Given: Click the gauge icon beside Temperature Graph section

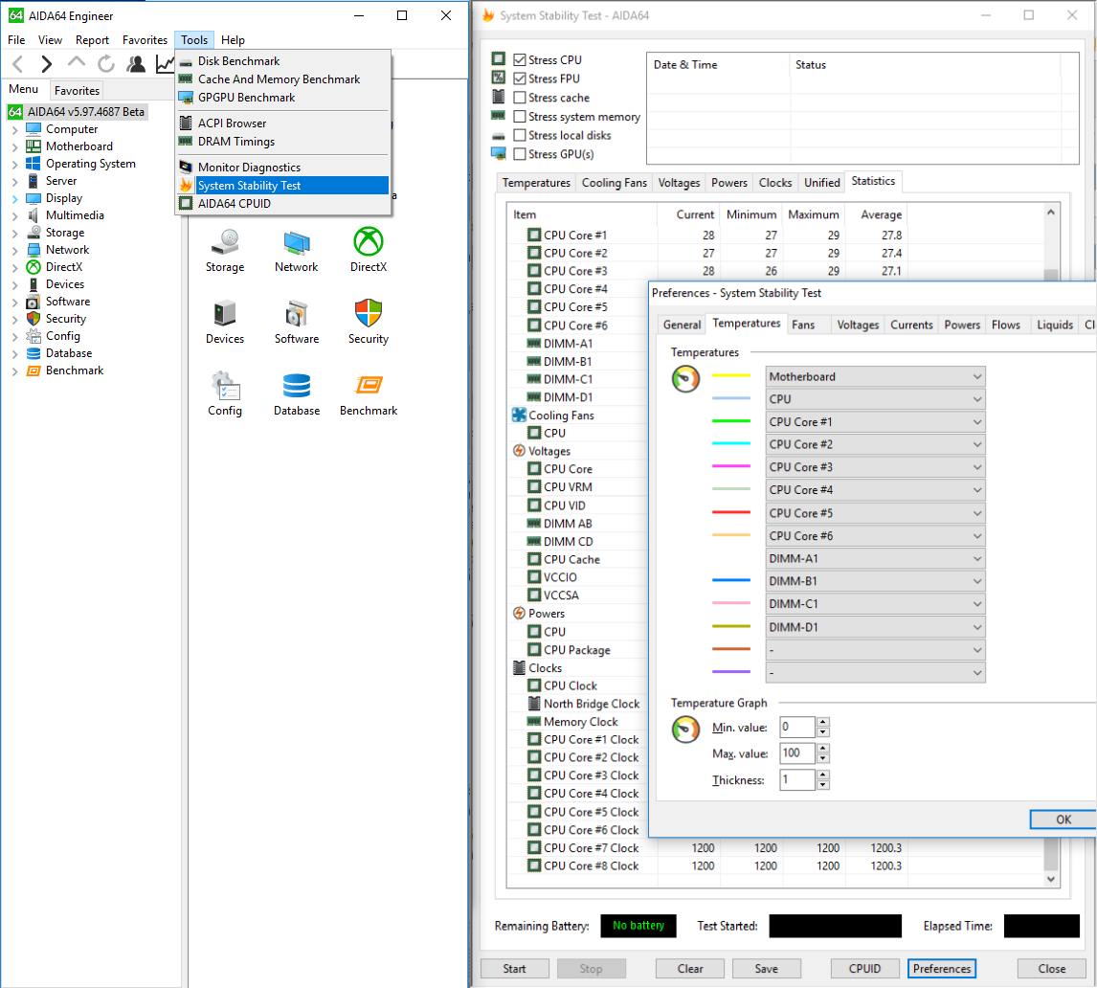Looking at the screenshot, I should tap(685, 730).
